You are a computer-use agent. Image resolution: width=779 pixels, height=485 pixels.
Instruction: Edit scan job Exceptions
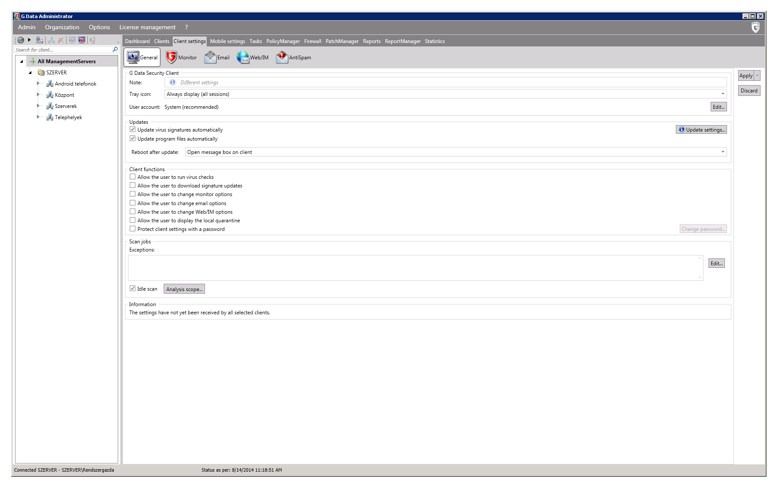716,264
